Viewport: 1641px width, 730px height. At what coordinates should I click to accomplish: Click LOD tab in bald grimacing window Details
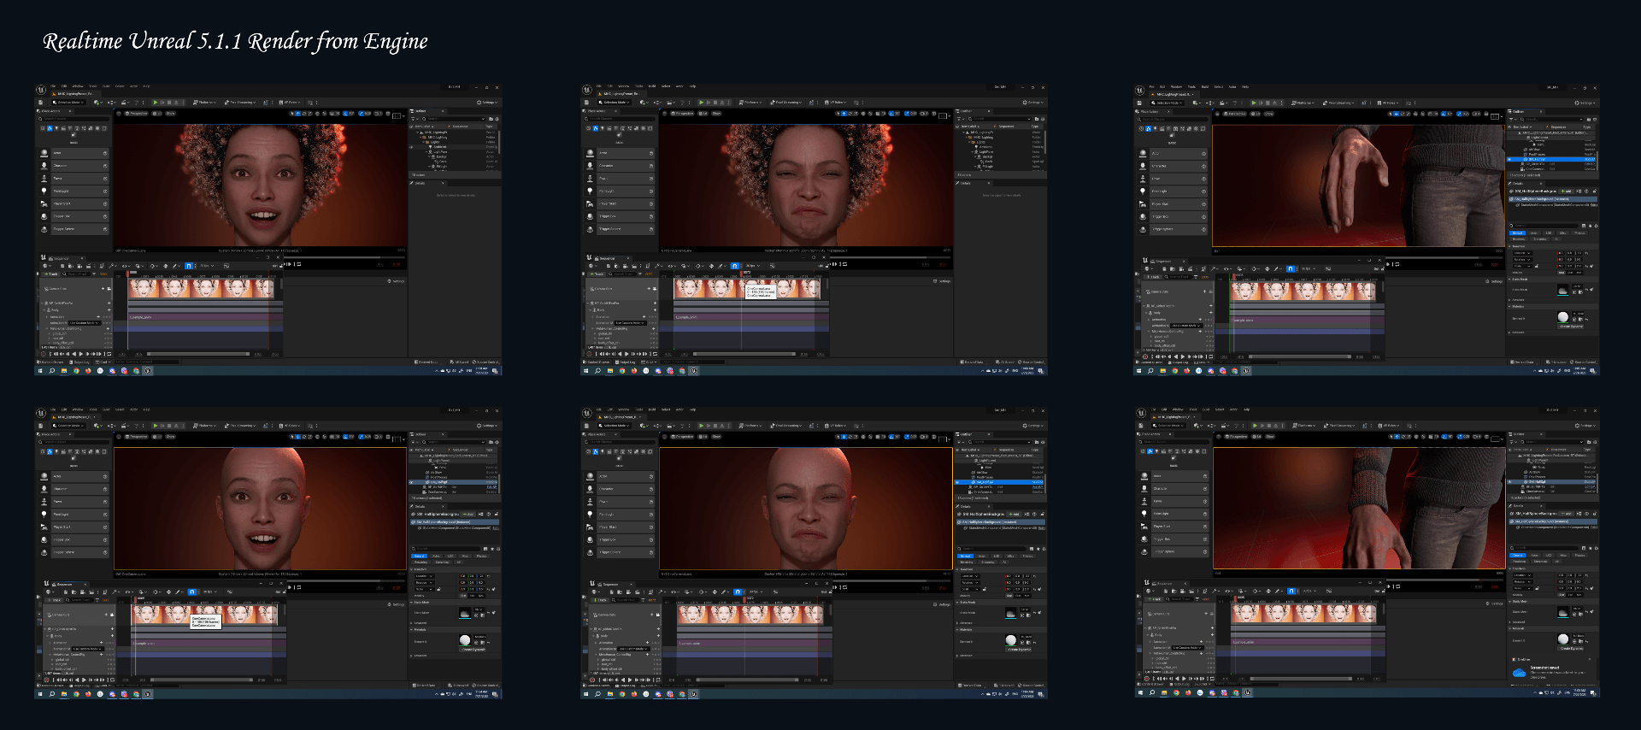(x=997, y=556)
